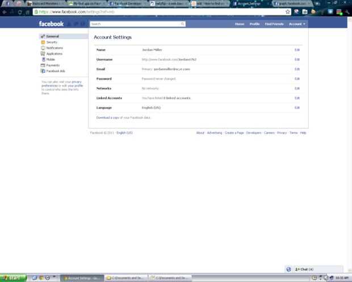Edit the Linked Accounts row
Image resolution: width=352 pixels, height=282 pixels.
297,98
